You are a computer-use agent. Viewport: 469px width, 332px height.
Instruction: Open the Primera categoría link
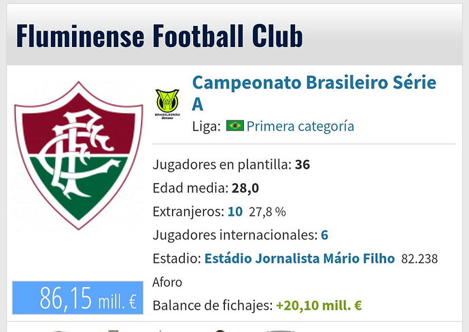[300, 126]
